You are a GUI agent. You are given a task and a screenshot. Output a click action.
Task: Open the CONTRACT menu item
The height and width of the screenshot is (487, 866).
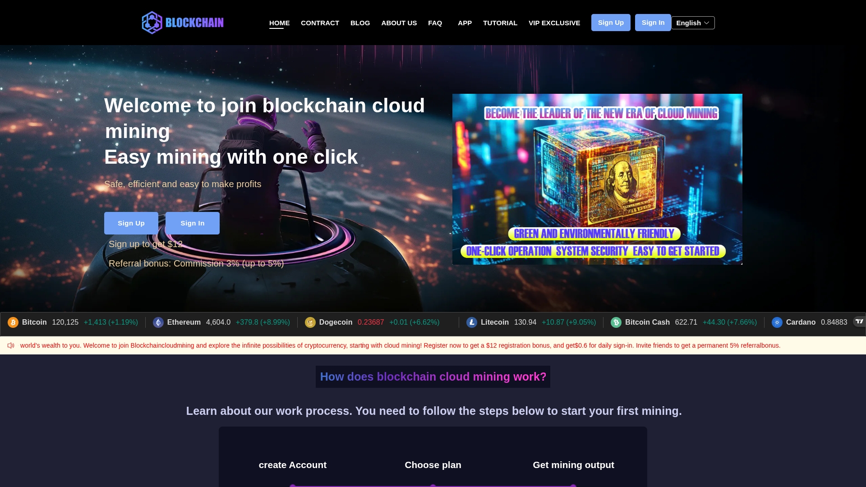320,23
